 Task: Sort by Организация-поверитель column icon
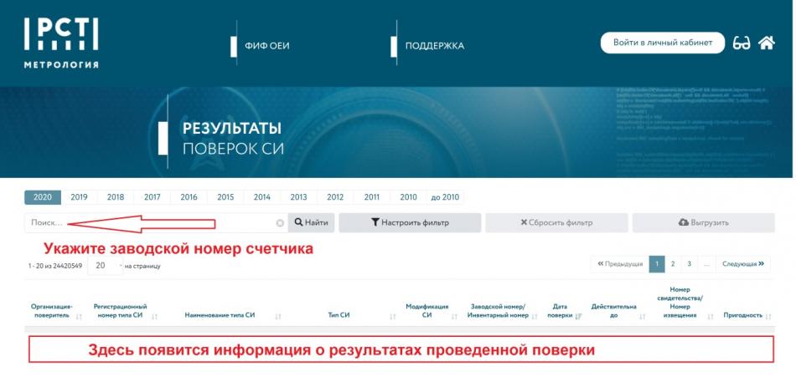tap(79, 316)
